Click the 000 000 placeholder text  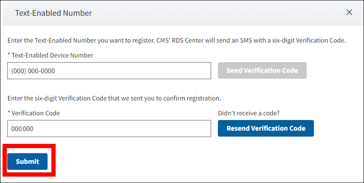(23, 129)
